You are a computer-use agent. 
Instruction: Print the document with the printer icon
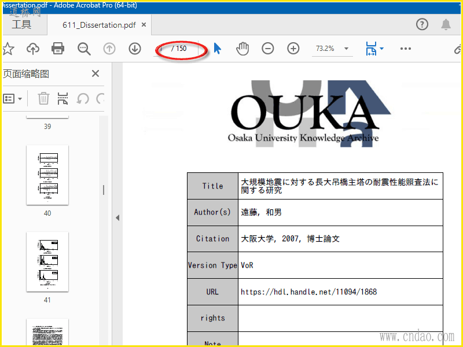pyautogui.click(x=58, y=49)
